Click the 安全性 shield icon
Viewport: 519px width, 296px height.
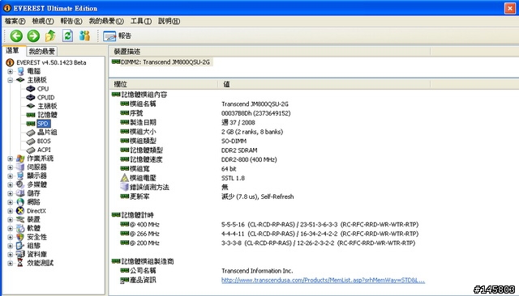(20, 237)
